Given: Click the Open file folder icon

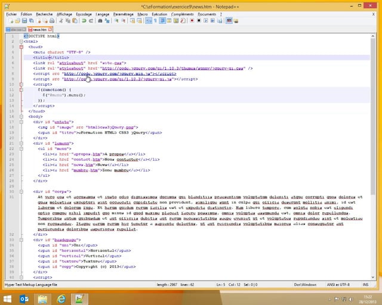Looking at the screenshot, I should tap(17, 21).
